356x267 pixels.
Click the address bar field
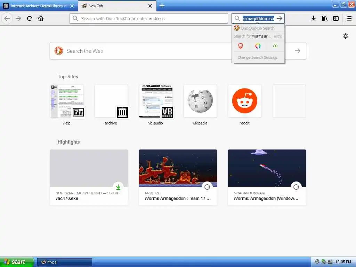point(149,18)
